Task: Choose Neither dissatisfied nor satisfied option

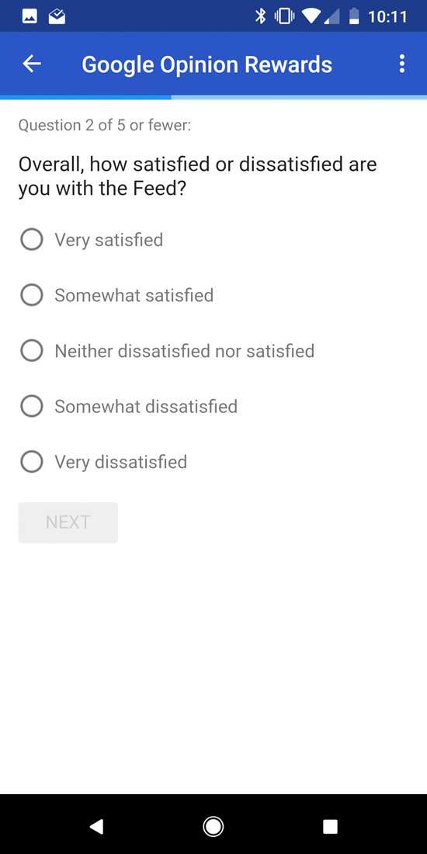Action: coord(32,351)
